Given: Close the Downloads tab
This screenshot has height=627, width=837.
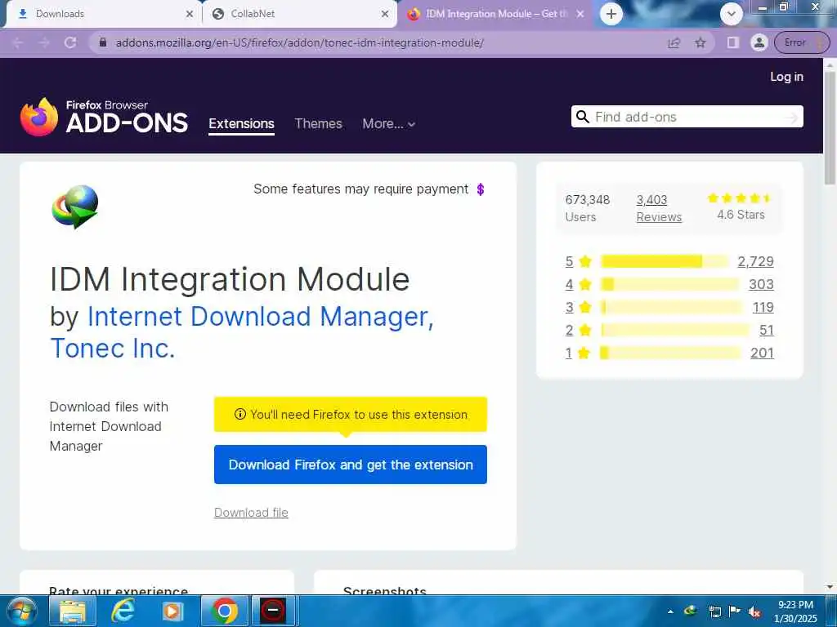Looking at the screenshot, I should 190,14.
